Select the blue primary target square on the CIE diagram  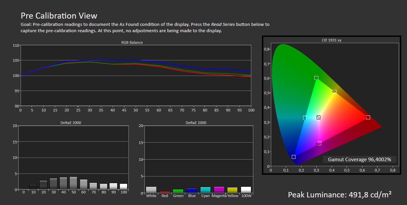[x=293, y=157]
